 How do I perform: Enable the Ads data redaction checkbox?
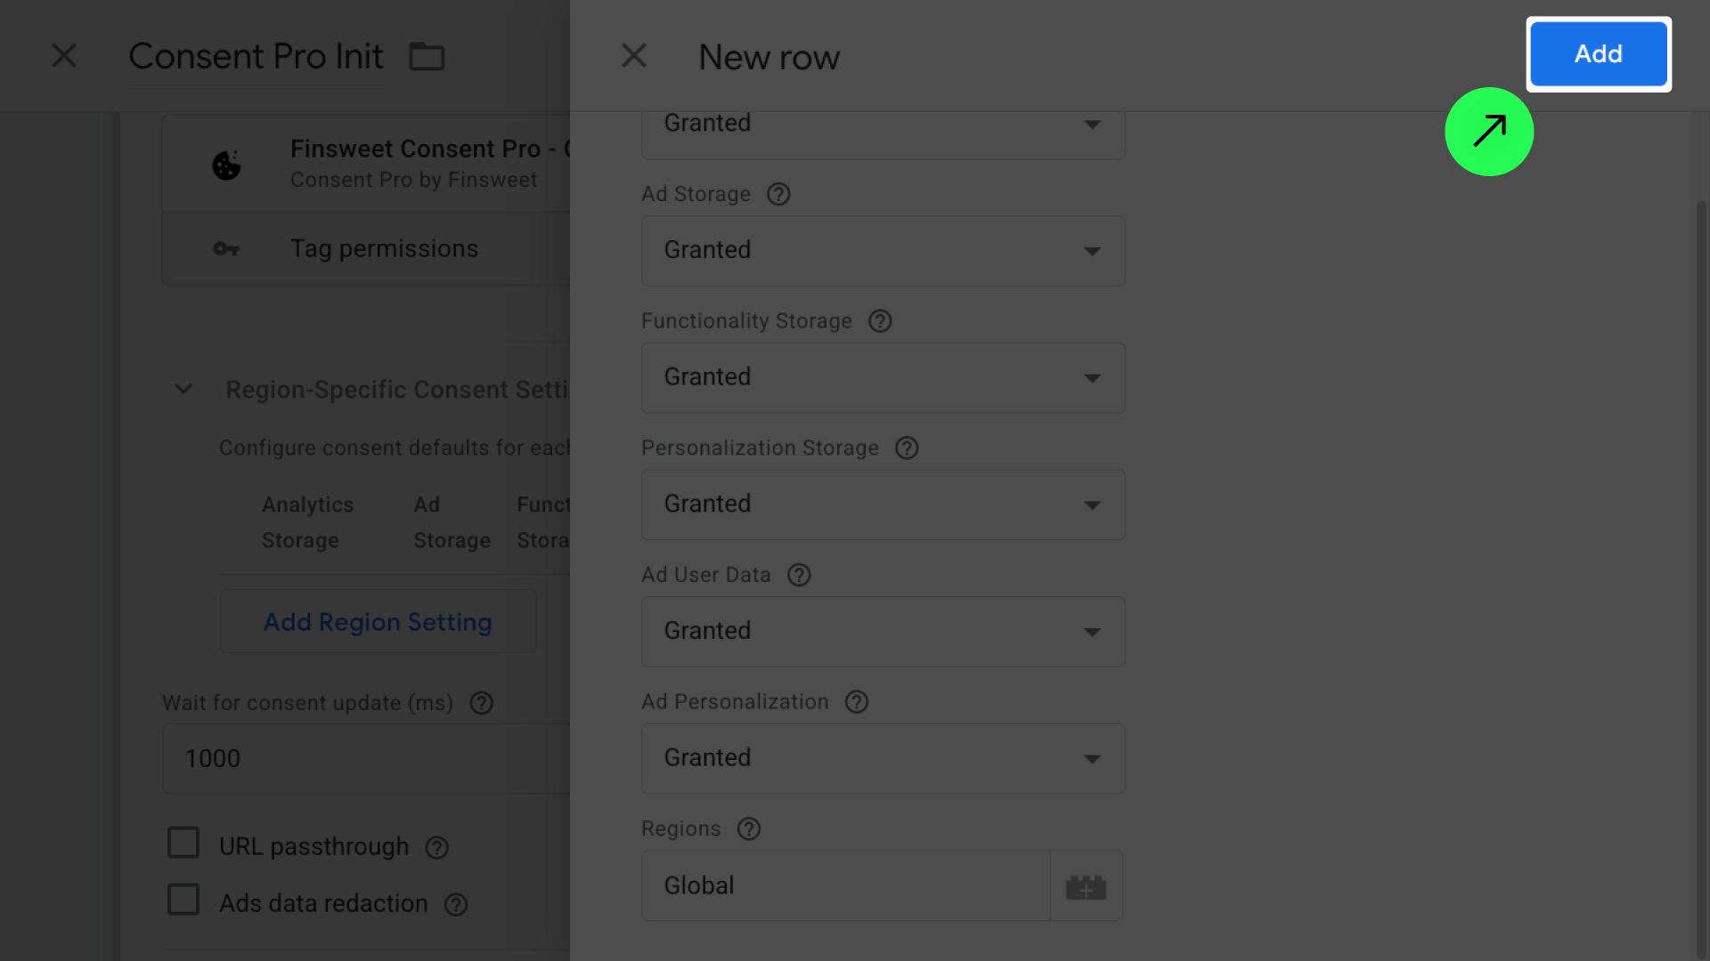point(183,900)
